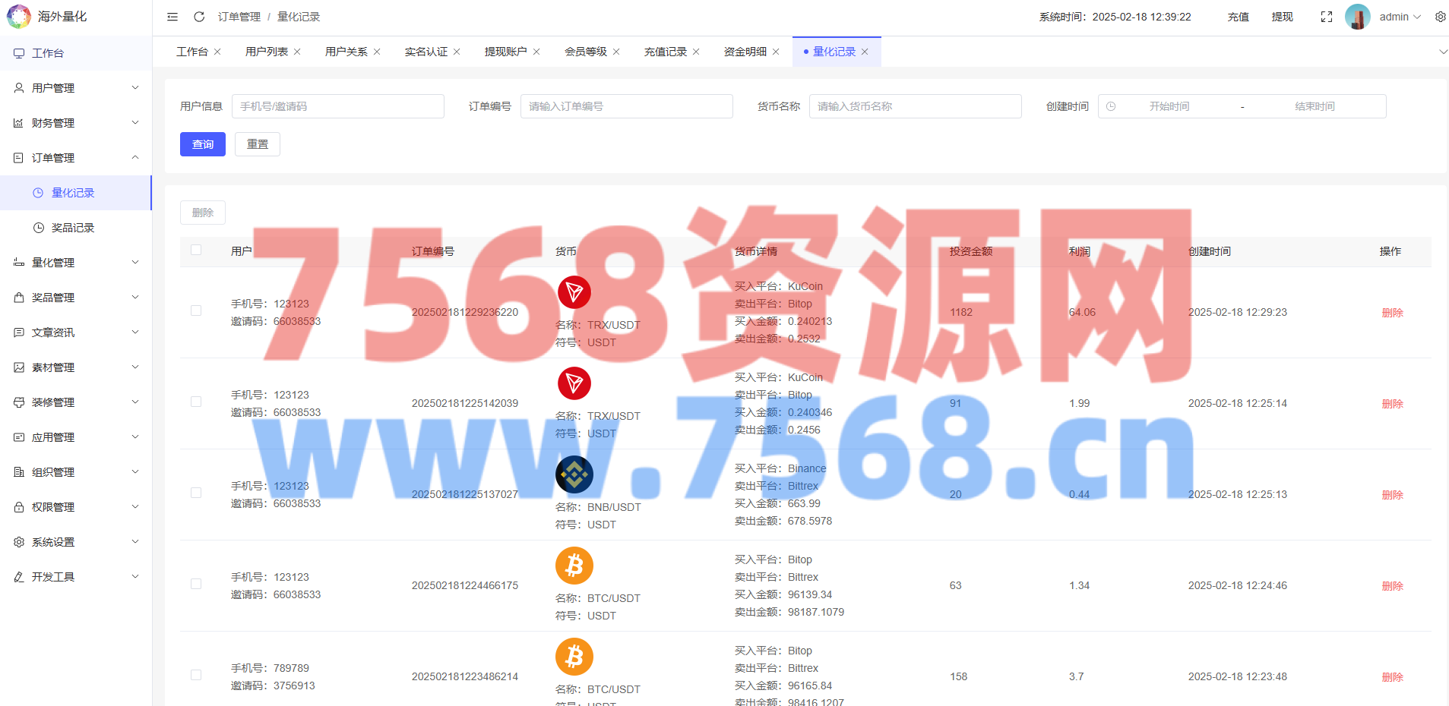Switch to the 充值记录 tab
Viewport: 1449px width, 706px height.
[665, 52]
